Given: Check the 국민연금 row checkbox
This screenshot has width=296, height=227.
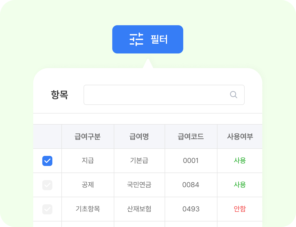Looking at the screenshot, I should pyautogui.click(x=47, y=185).
